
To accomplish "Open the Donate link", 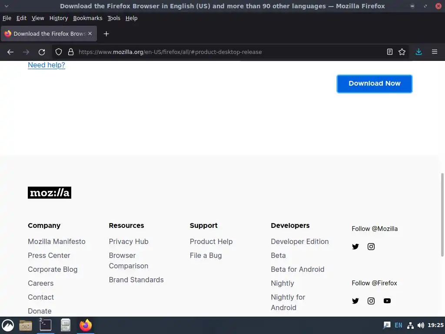I will pos(40,311).
